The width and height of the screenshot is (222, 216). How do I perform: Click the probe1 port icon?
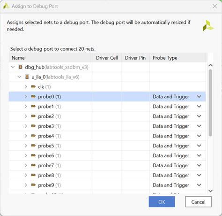point(33,106)
